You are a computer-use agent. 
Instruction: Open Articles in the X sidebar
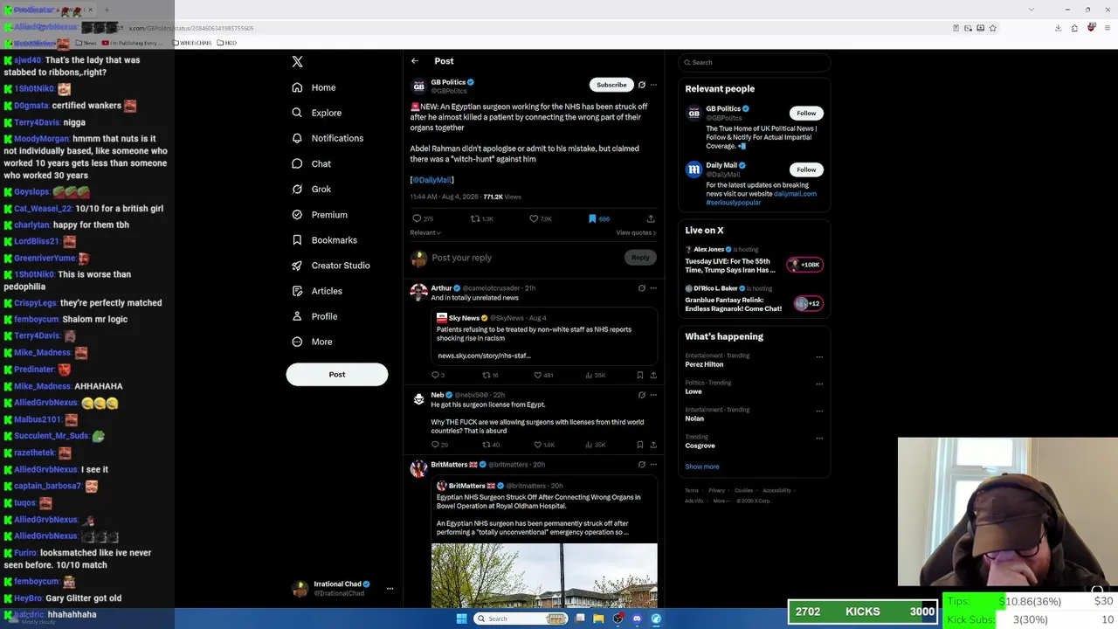(316, 291)
